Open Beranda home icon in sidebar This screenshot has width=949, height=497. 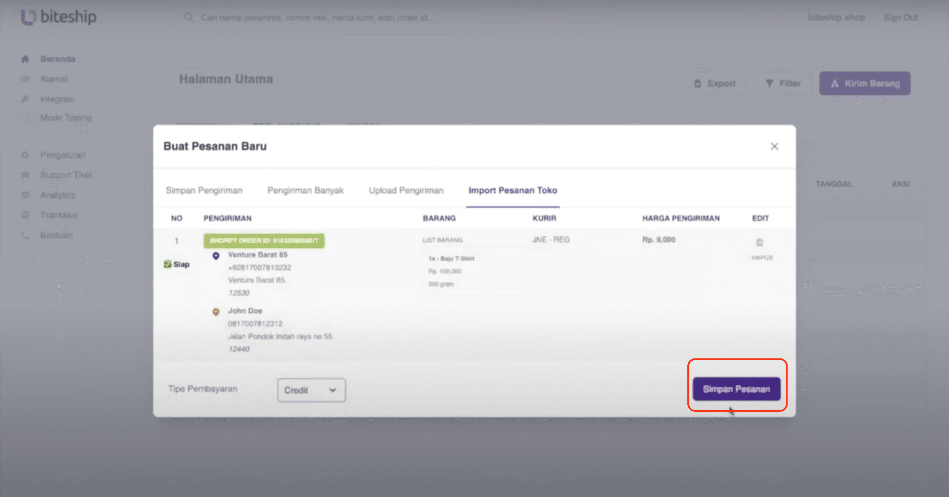(25, 59)
